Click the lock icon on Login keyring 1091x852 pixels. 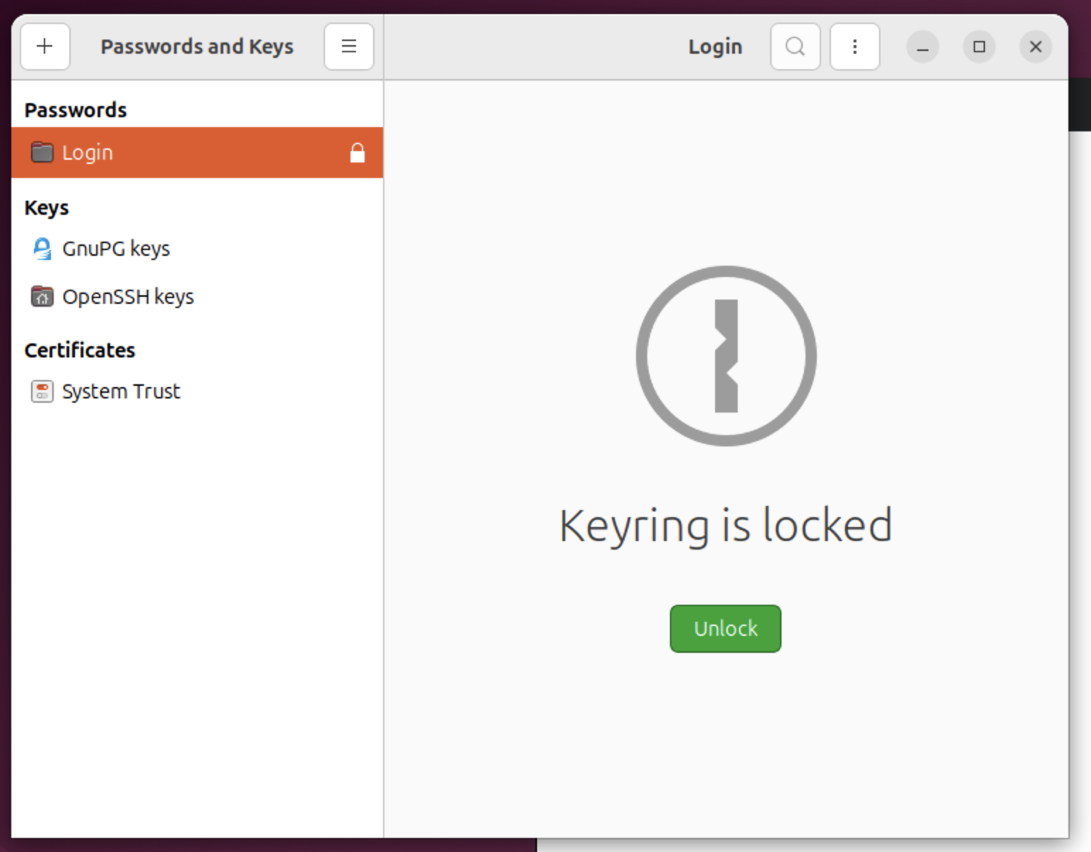358,153
